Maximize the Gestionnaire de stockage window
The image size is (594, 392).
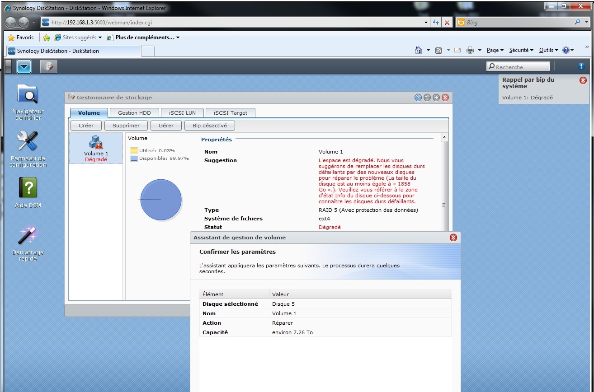pyautogui.click(x=436, y=97)
